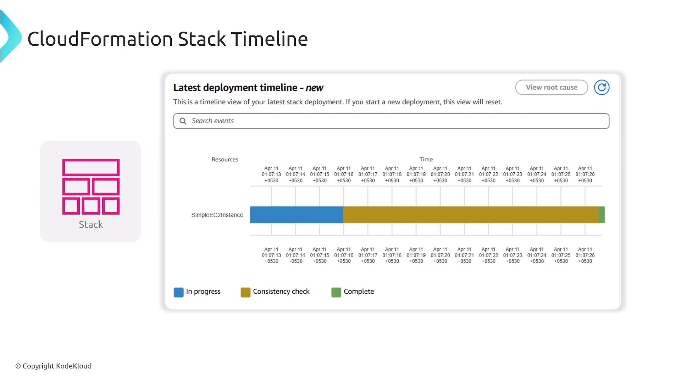This screenshot has height=383, width=681.
Task: Click the pink Stack icon
Action: click(91, 187)
